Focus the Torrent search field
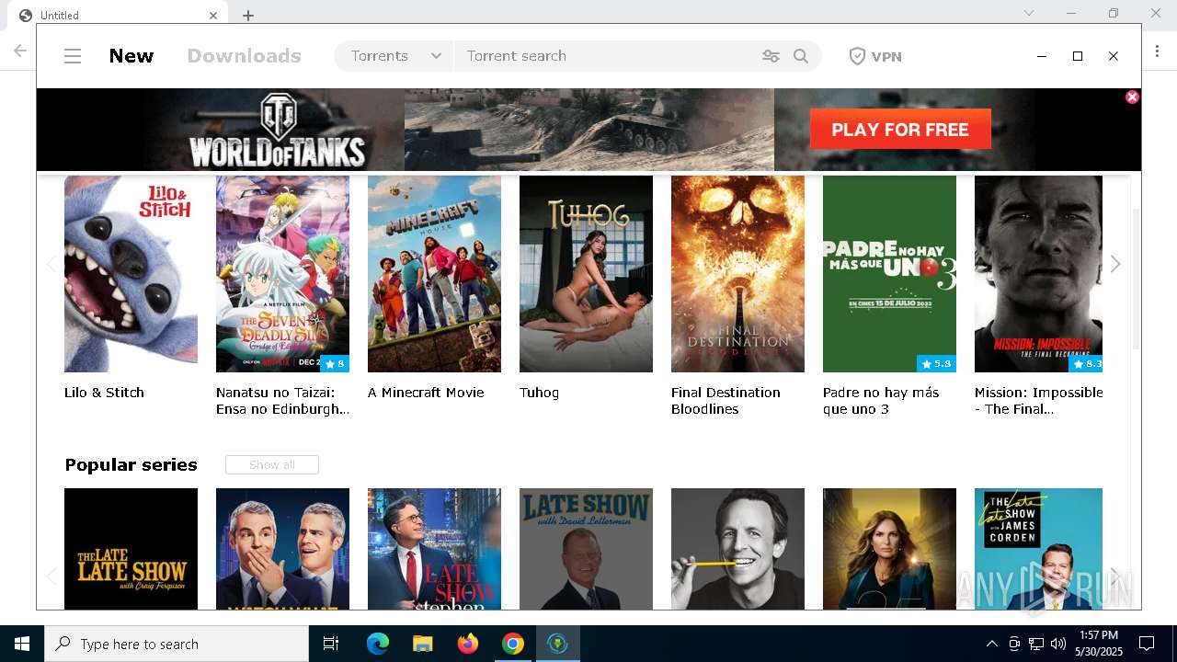 (607, 56)
